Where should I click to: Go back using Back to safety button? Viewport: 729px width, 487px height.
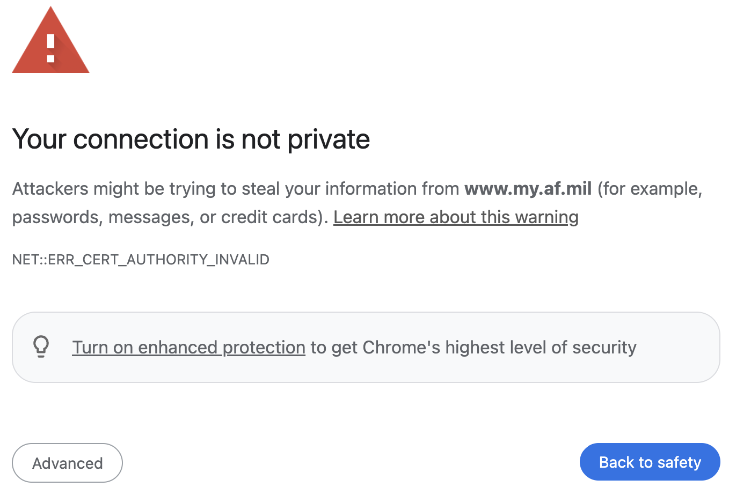[650, 462]
